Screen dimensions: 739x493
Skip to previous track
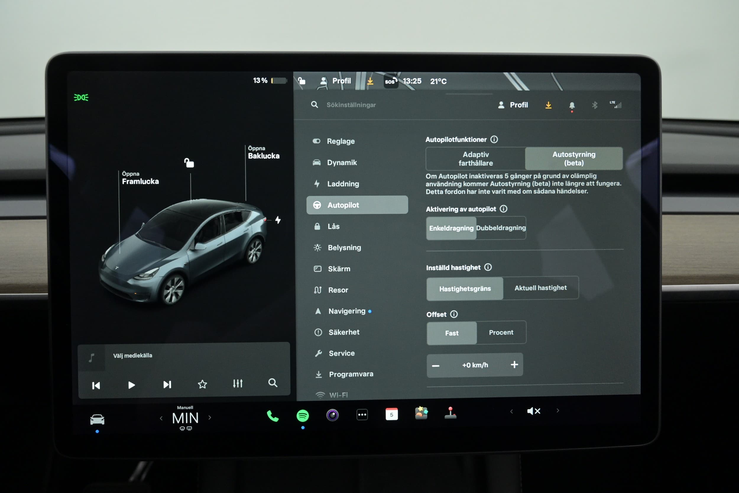coord(96,386)
